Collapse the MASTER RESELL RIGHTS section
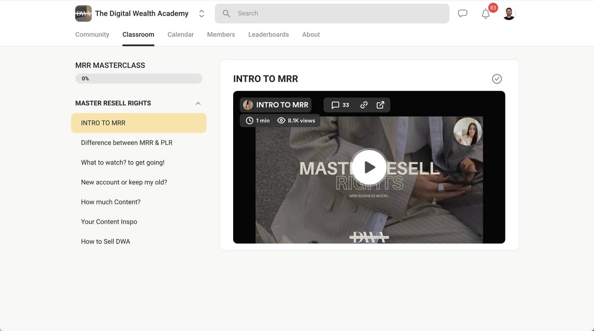The image size is (594, 331). 198,103
